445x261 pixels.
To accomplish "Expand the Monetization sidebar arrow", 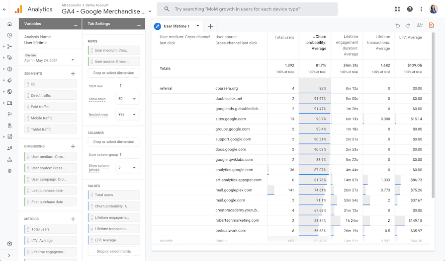I will (4, 69).
